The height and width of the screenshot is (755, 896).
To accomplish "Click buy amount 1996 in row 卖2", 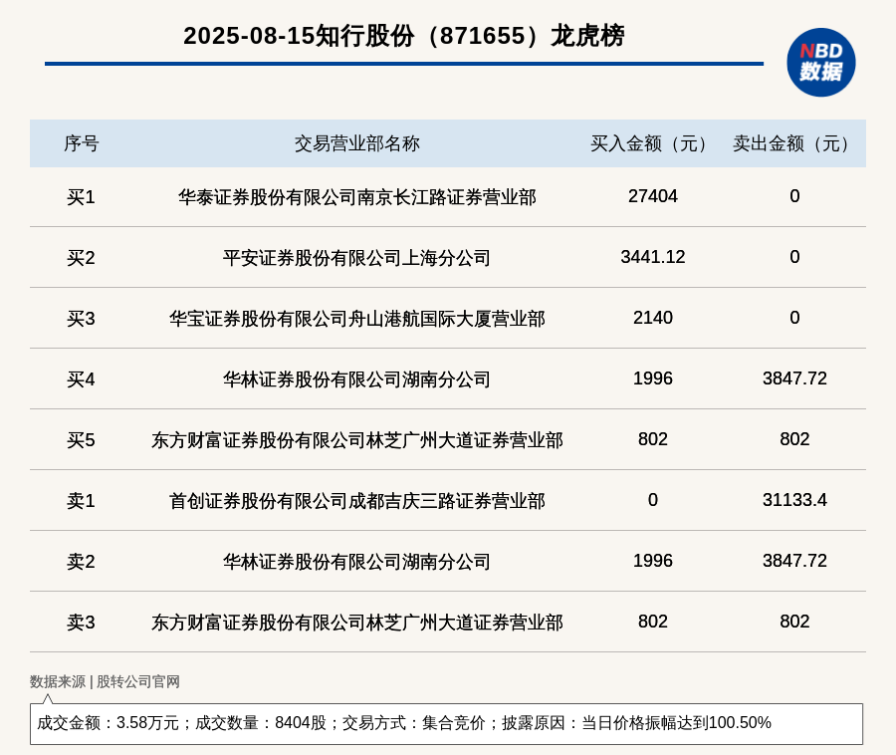I will point(652,561).
